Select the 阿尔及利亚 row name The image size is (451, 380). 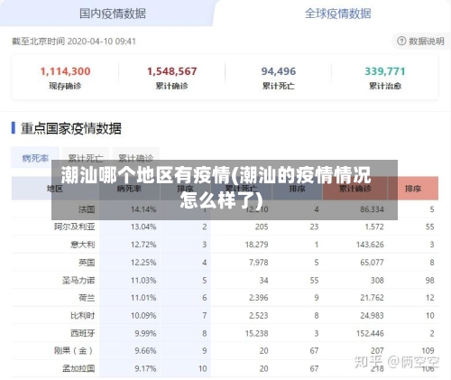point(75,227)
